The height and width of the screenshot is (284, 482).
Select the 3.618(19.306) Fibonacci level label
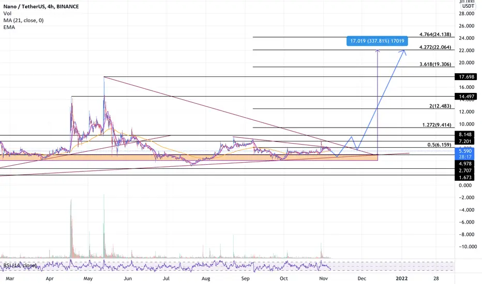[435, 64]
